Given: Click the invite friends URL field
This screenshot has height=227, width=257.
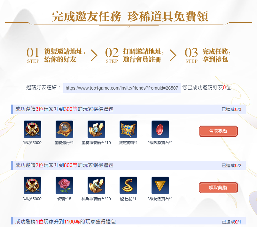Looking at the screenshot, I should (122, 88).
